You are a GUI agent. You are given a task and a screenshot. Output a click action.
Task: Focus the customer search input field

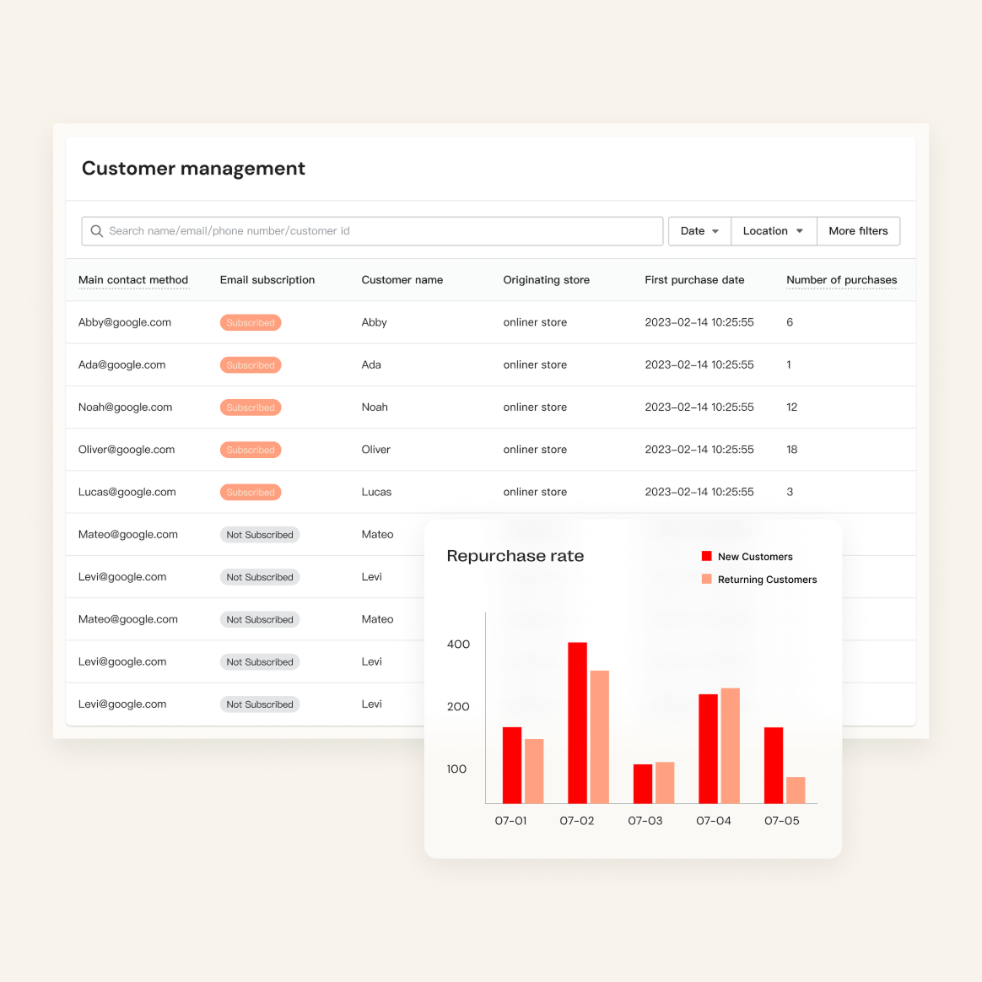pyautogui.click(x=372, y=231)
